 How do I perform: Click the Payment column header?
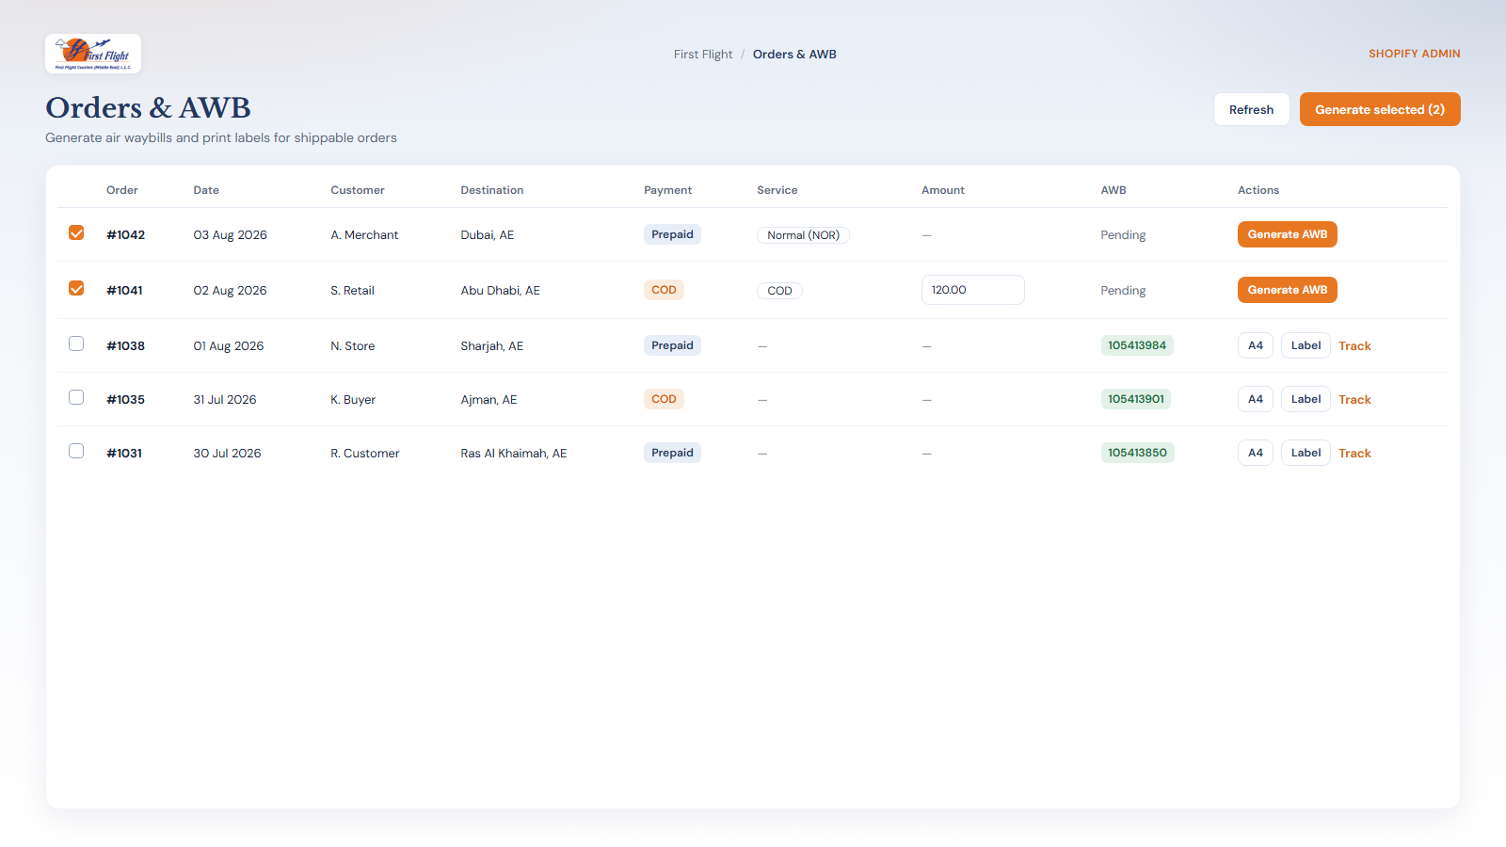667,190
